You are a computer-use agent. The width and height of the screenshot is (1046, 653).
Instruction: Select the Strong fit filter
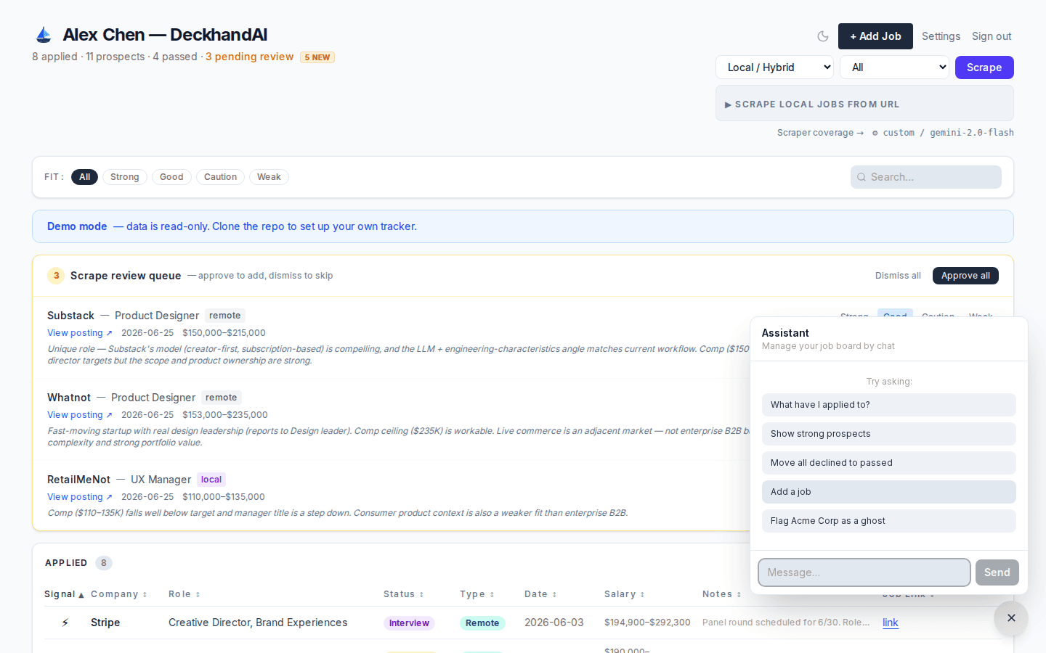coord(125,177)
